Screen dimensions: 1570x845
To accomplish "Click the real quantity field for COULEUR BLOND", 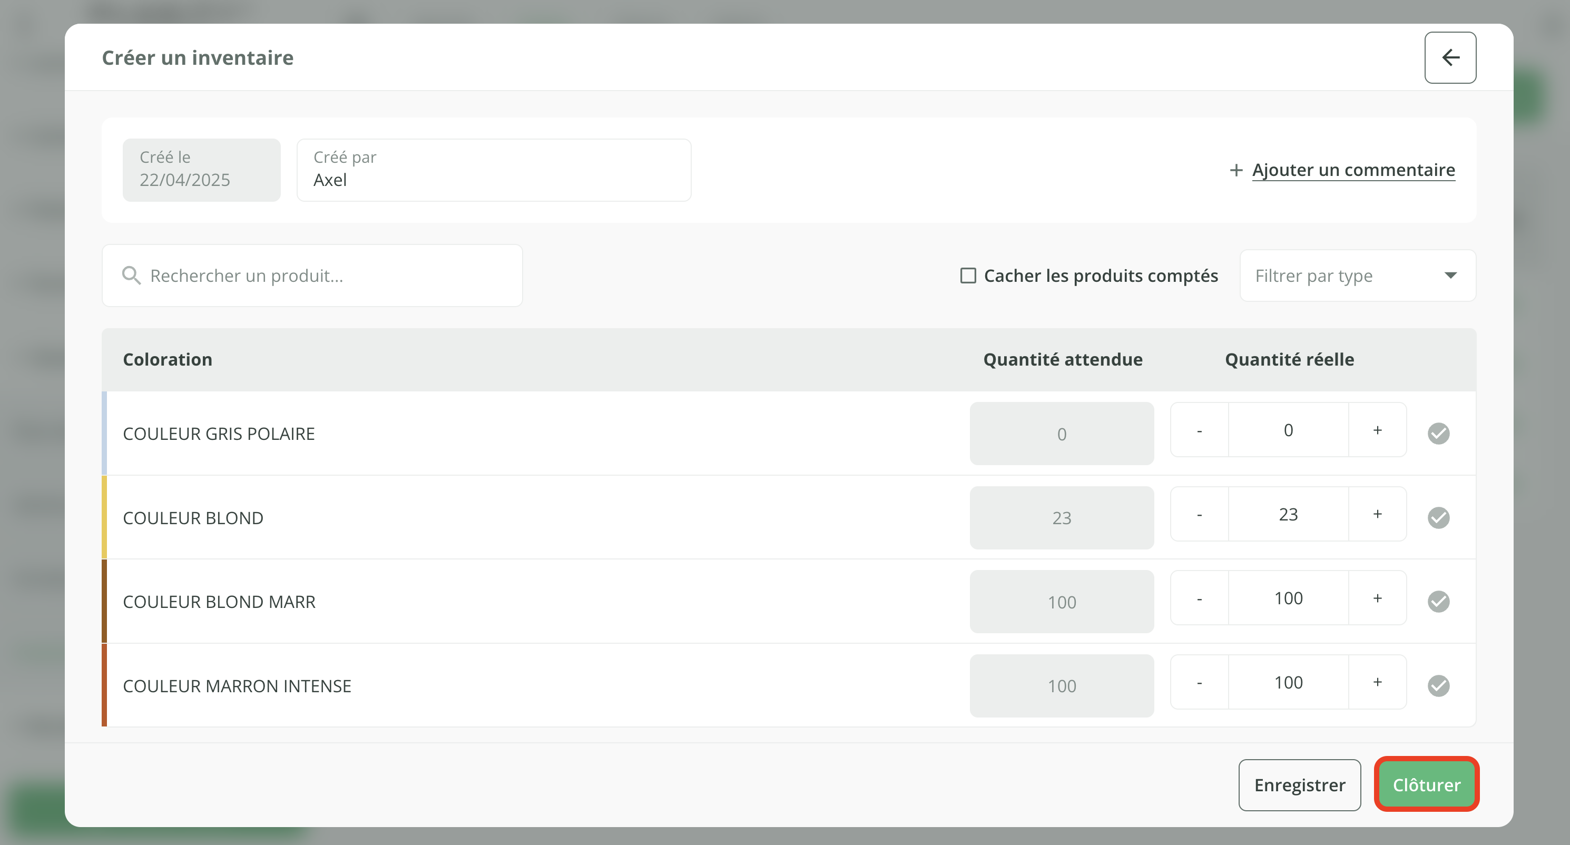I will [x=1288, y=514].
